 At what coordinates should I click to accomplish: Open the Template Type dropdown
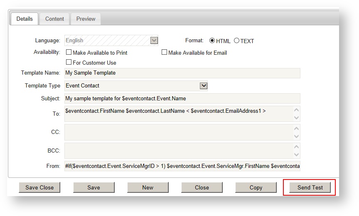click(x=203, y=86)
